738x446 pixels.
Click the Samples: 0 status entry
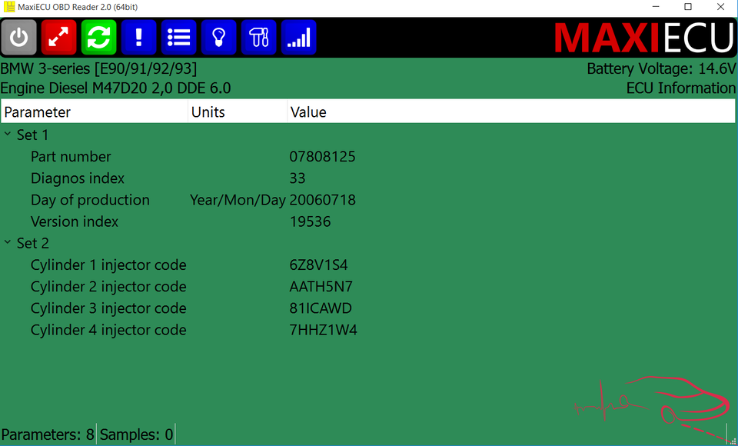click(137, 434)
